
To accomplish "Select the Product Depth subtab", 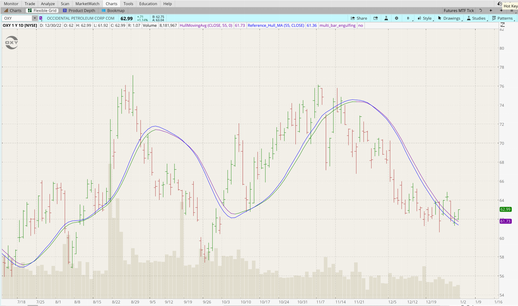I will click(79, 11).
